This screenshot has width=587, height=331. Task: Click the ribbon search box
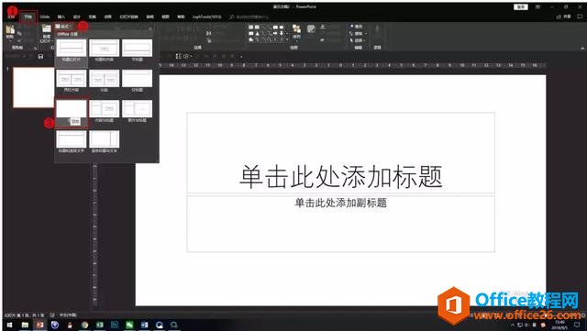(250, 17)
